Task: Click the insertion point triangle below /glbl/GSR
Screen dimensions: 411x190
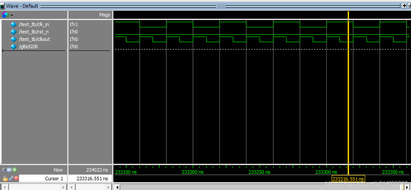Action: click(3, 51)
